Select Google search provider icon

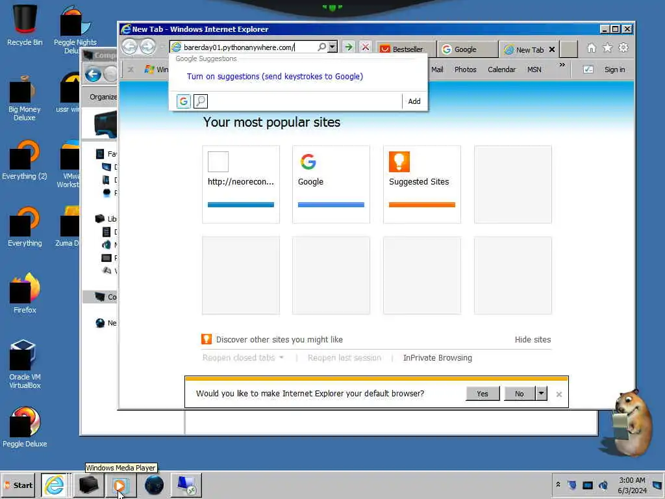pyautogui.click(x=184, y=101)
